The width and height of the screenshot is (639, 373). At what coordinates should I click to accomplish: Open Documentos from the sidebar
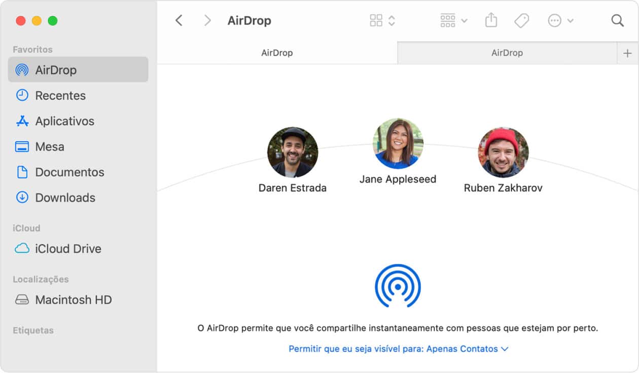[69, 172]
